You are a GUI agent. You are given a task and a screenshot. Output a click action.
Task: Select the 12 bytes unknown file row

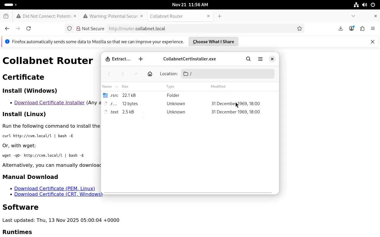pyautogui.click(x=190, y=104)
